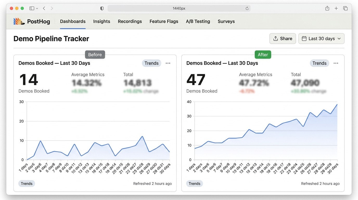The image size is (358, 200).
Task: Navigate to Feature Flags
Action: tap(164, 21)
